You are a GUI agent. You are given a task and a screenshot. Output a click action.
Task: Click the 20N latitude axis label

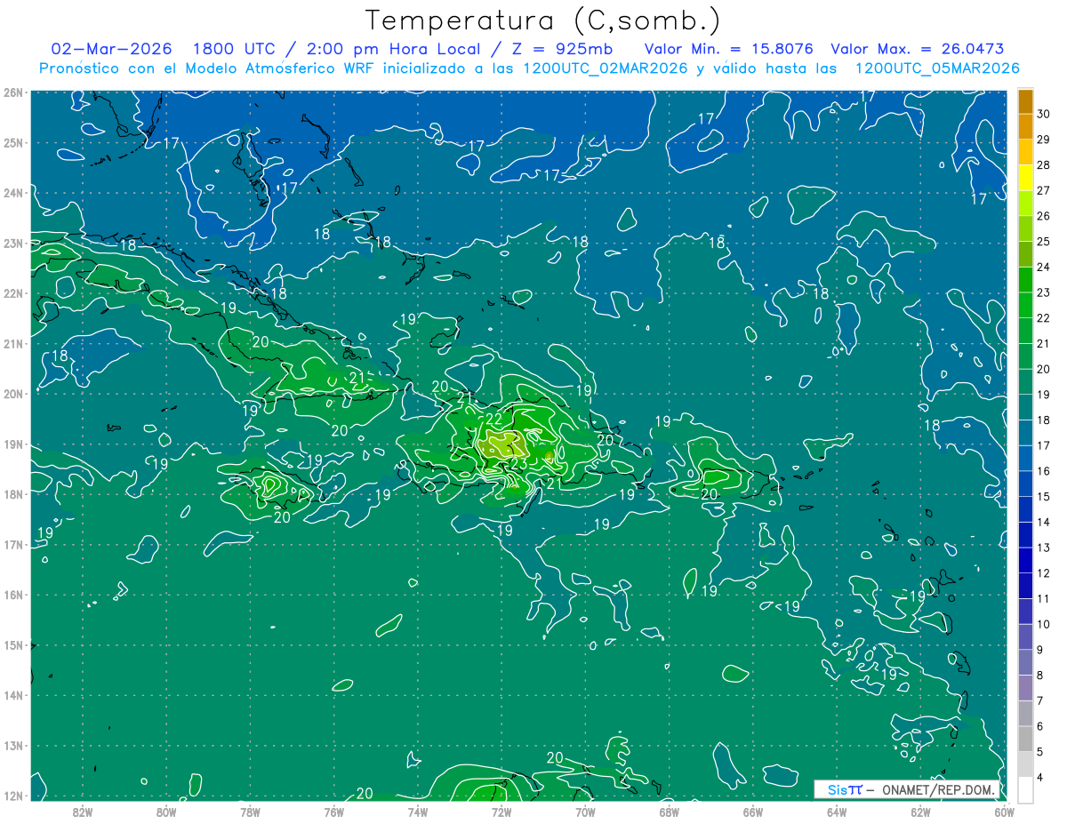13,393
